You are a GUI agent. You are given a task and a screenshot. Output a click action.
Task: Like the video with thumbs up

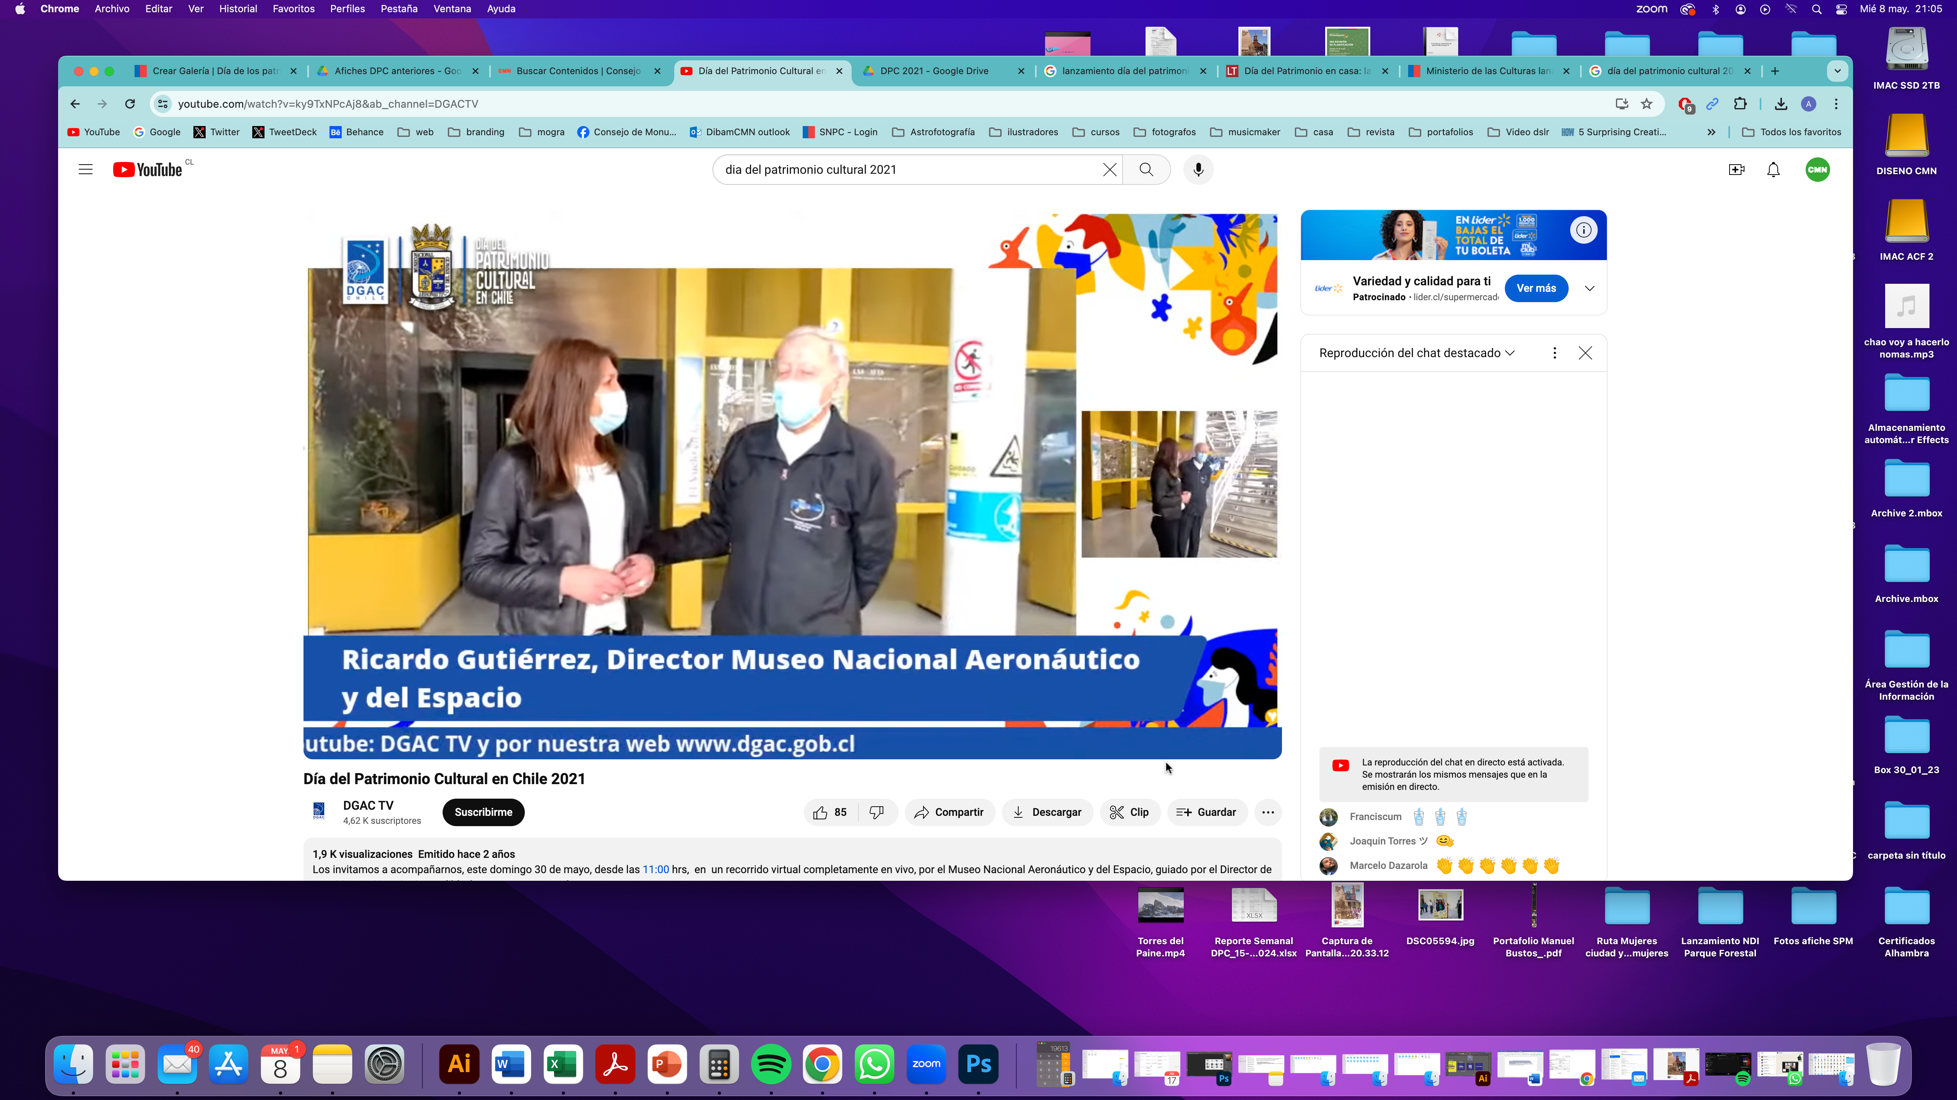(x=830, y=812)
